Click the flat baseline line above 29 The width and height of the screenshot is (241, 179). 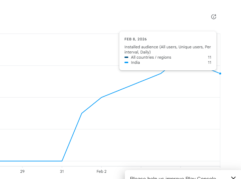22,161
